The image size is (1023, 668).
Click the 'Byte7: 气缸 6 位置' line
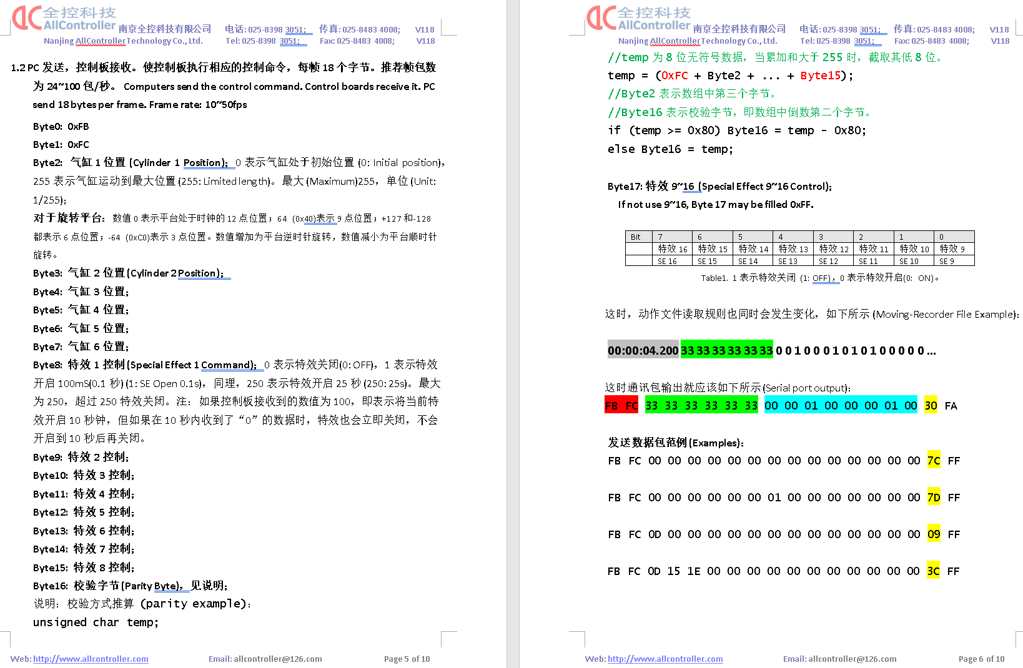tap(81, 346)
